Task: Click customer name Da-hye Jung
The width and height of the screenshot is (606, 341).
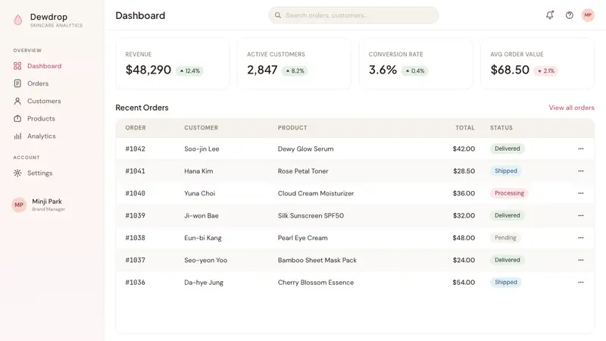Action: 204,282
